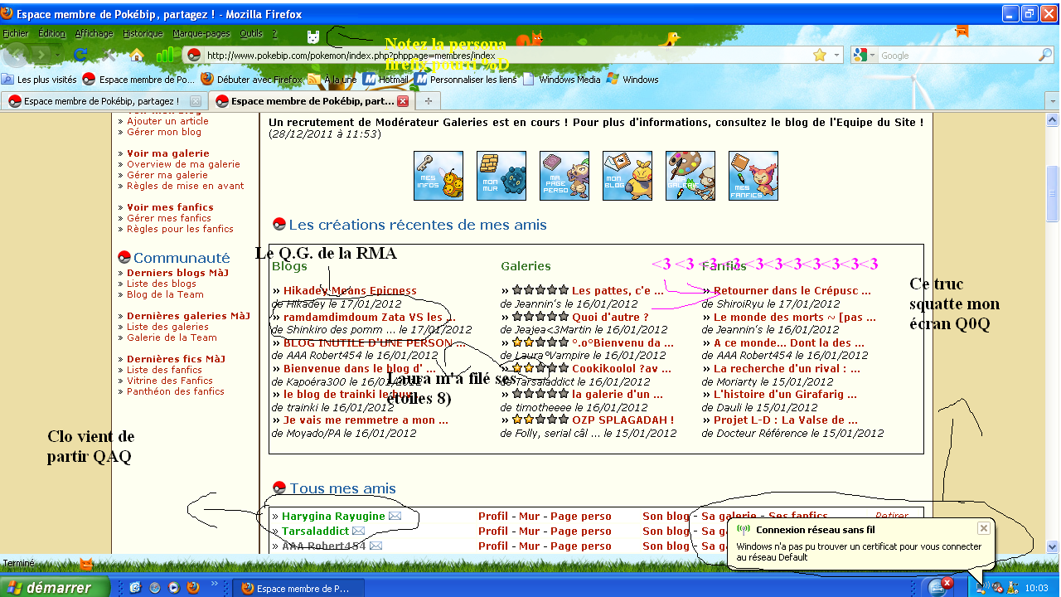The height and width of the screenshot is (597, 1061).
Task: Open 'Panthéon des fanfics' link
Action: pos(176,391)
